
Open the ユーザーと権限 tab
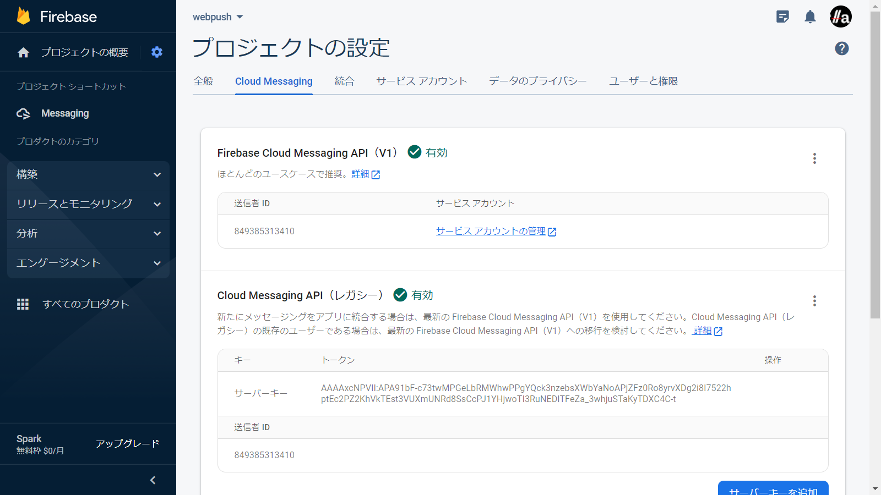643,81
